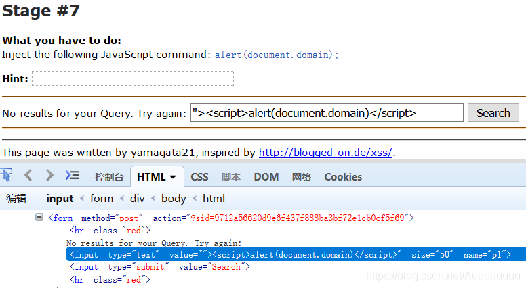The width and height of the screenshot is (526, 288).
Task: Select the highlighted input type="text" node
Action: (x=296, y=255)
